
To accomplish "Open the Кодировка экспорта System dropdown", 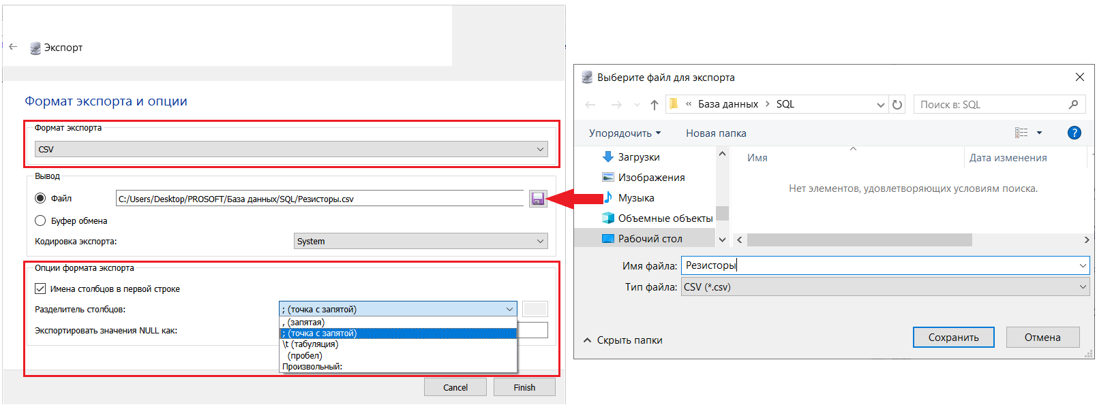I will tap(421, 241).
